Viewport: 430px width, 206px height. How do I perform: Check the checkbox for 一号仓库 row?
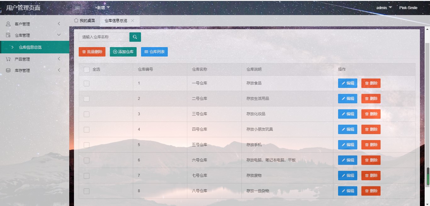pos(86,83)
